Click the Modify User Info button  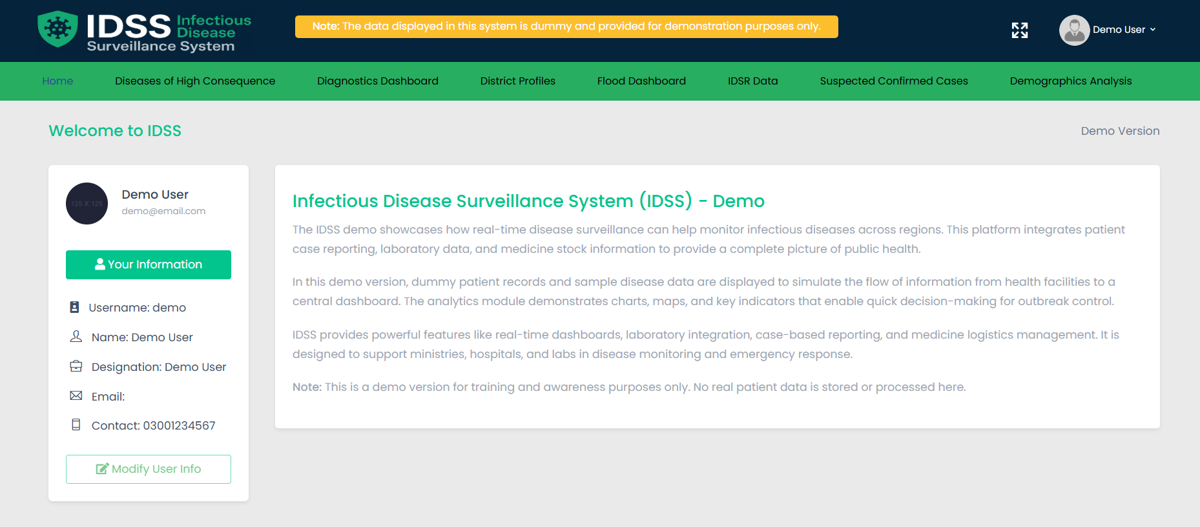[149, 469]
